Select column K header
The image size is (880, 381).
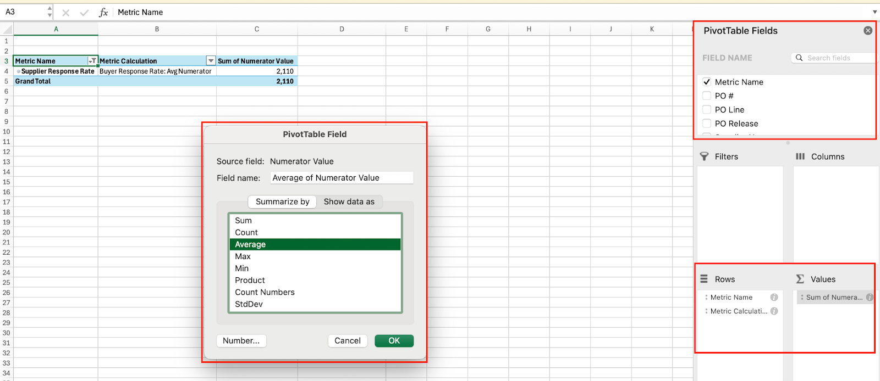pyautogui.click(x=652, y=29)
